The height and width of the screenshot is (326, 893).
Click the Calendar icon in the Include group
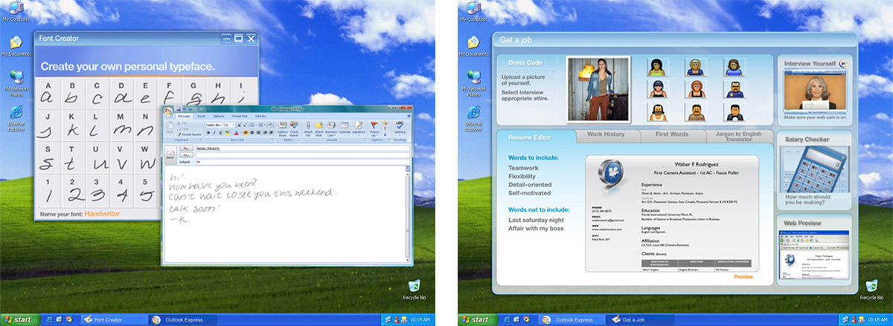pyautogui.click(x=345, y=128)
